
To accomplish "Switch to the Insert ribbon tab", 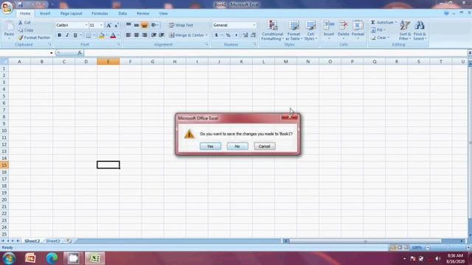I will pyautogui.click(x=45, y=13).
